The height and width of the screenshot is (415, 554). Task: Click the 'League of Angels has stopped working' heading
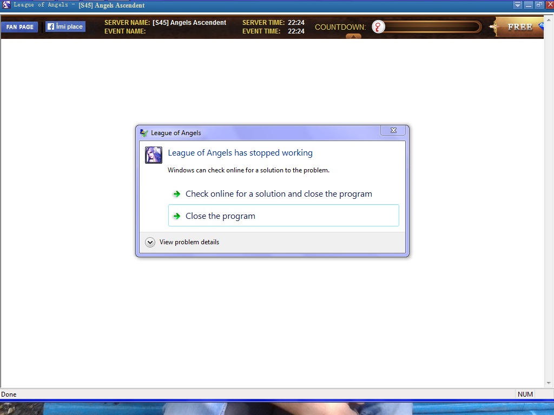[240, 153]
